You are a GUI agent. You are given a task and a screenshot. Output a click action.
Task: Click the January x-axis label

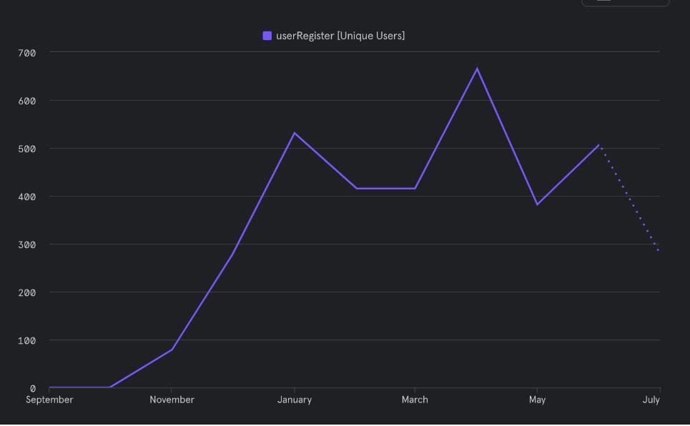295,400
